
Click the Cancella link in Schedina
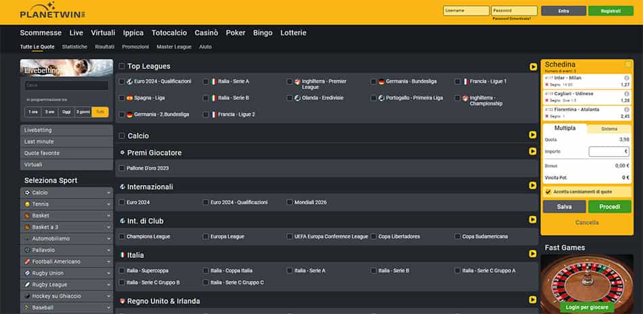[x=587, y=223]
